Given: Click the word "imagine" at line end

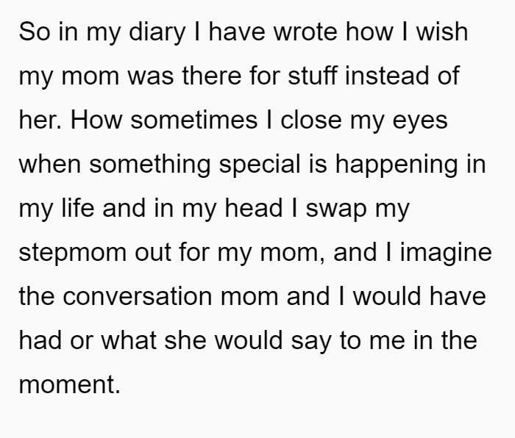Looking at the screenshot, I should pos(446,253).
